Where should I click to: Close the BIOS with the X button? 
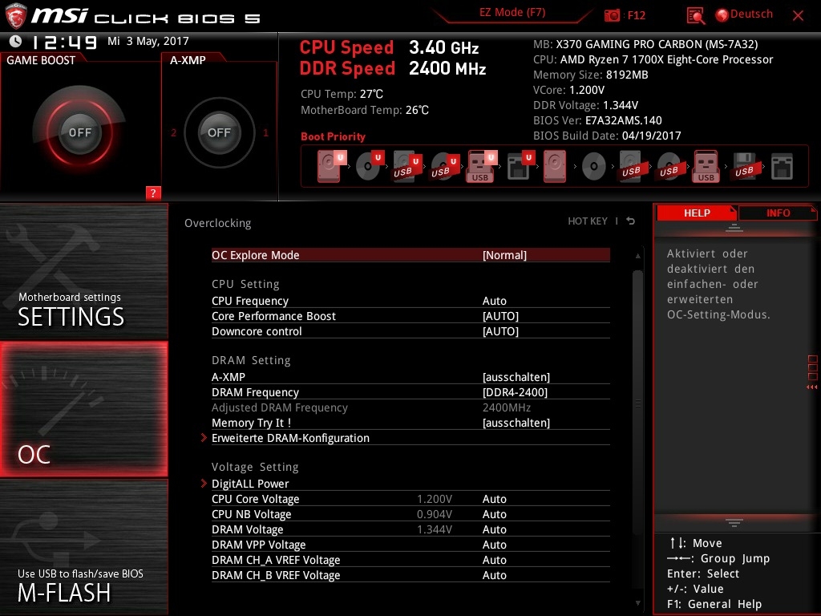798,16
